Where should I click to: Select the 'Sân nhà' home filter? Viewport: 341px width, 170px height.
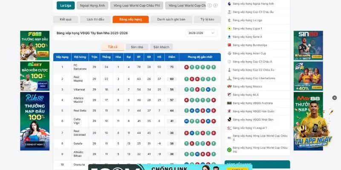[x=137, y=47]
